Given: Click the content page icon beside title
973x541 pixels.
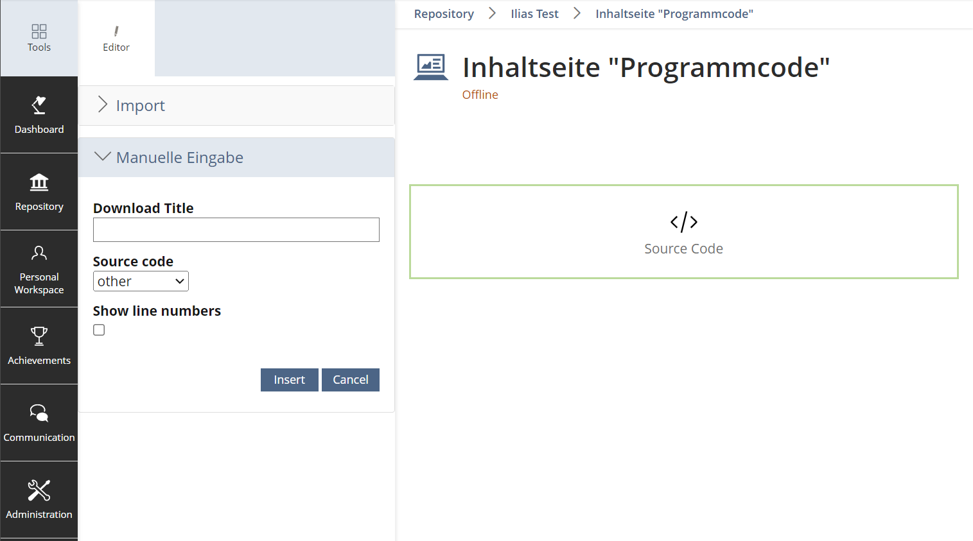Looking at the screenshot, I should point(431,67).
